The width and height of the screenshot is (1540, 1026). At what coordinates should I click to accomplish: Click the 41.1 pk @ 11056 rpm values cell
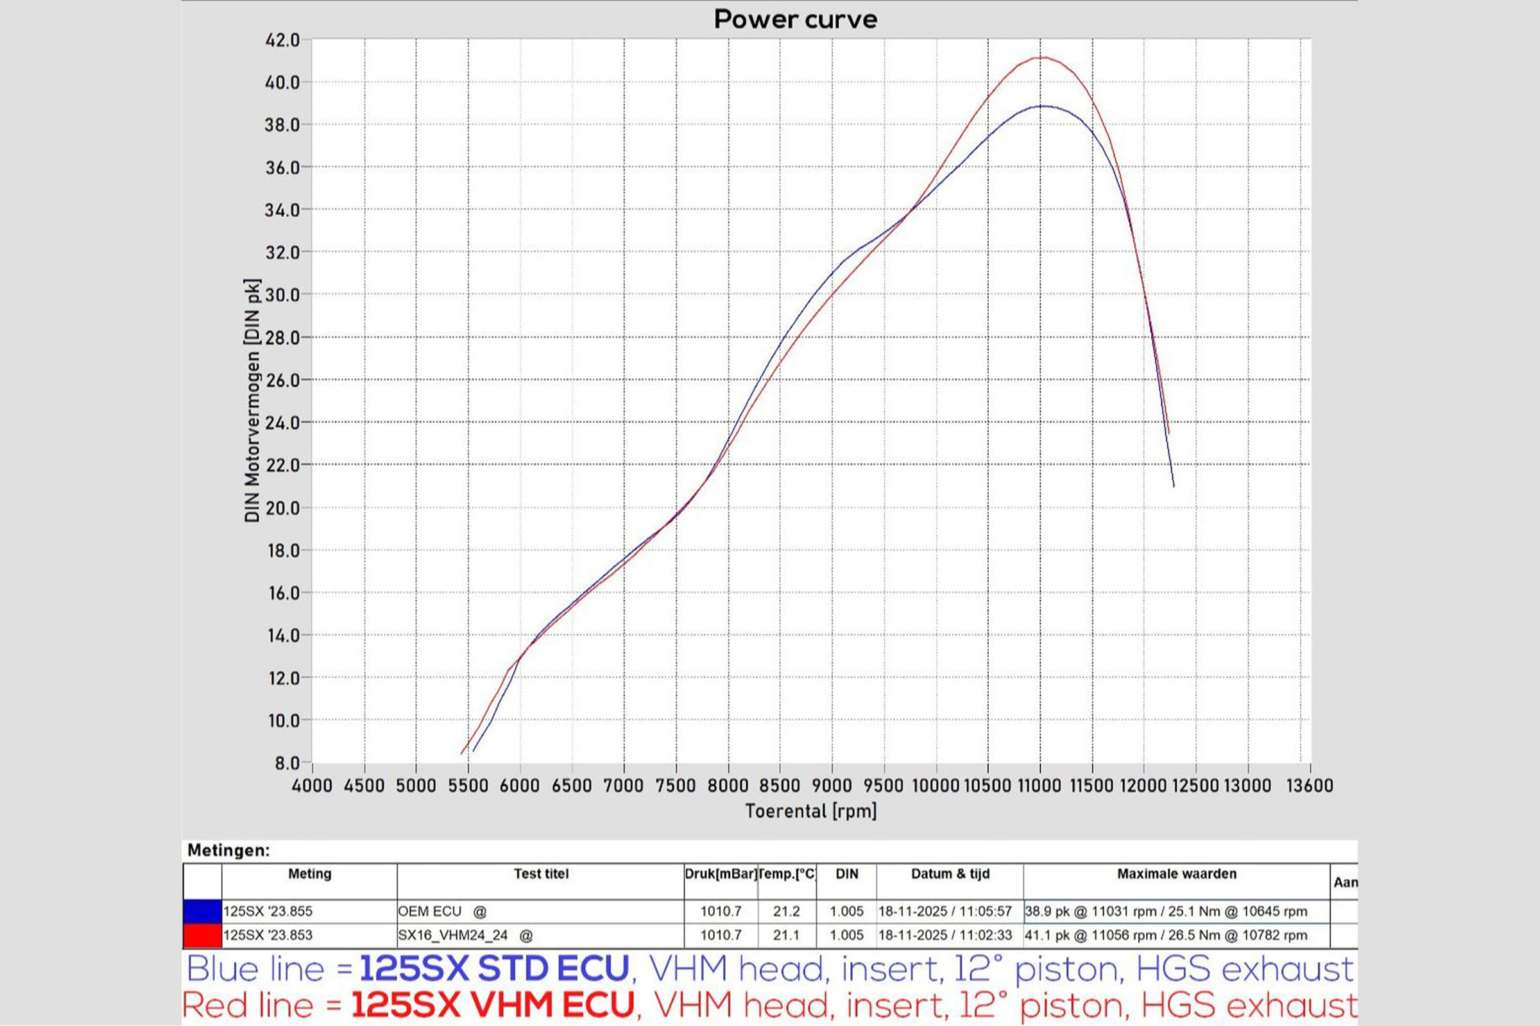point(1165,935)
